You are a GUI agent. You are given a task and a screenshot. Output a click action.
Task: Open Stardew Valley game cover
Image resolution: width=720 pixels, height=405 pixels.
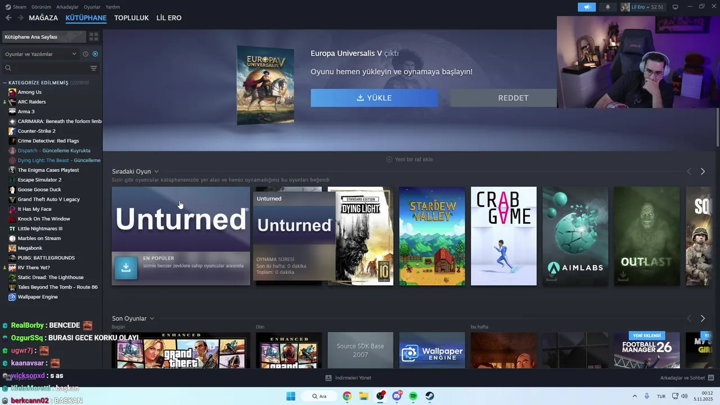(x=432, y=236)
